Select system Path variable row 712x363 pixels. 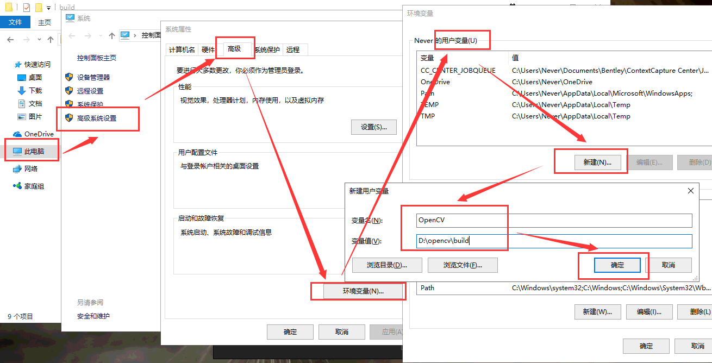[564, 288]
